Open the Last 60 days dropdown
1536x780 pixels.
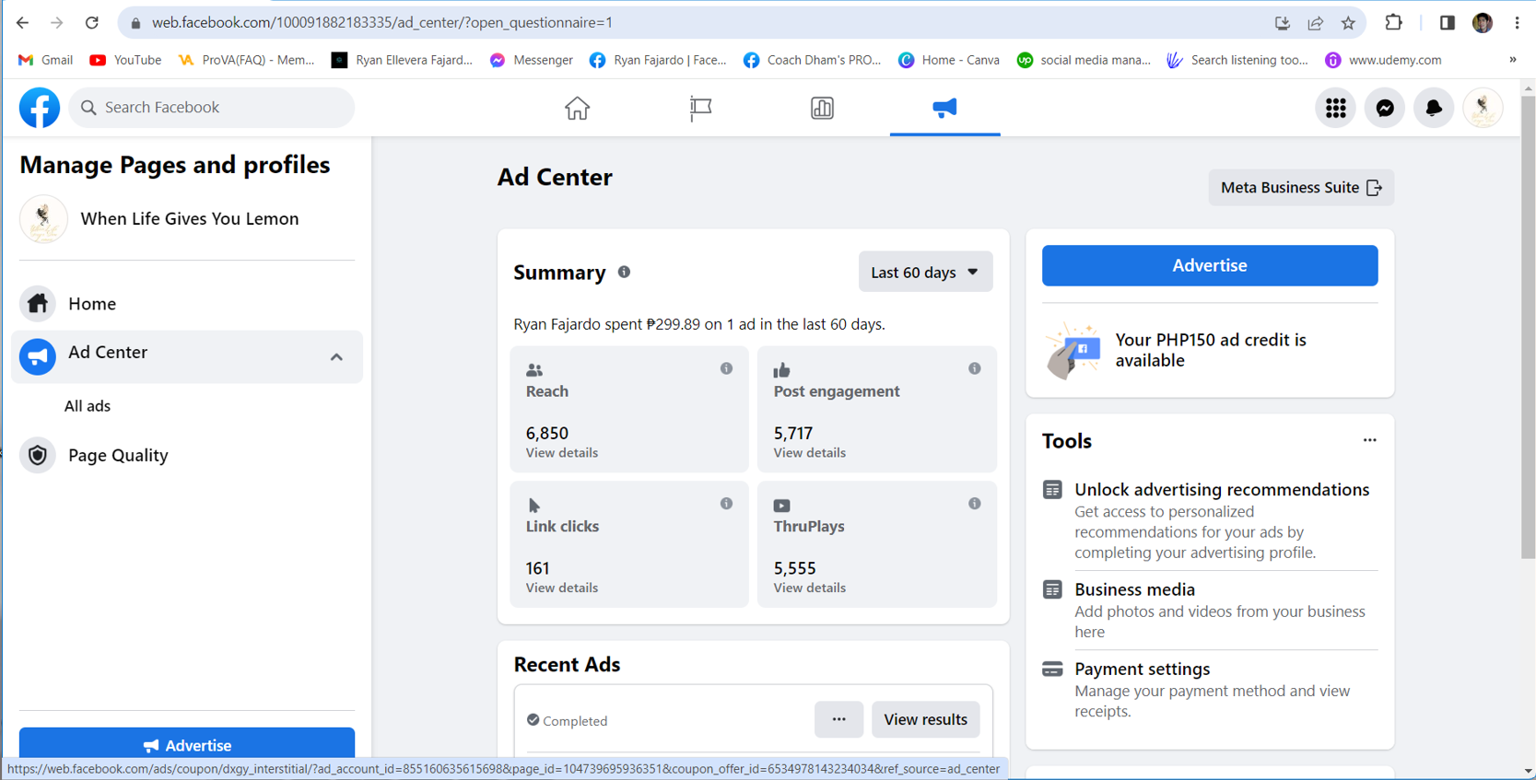coord(925,272)
